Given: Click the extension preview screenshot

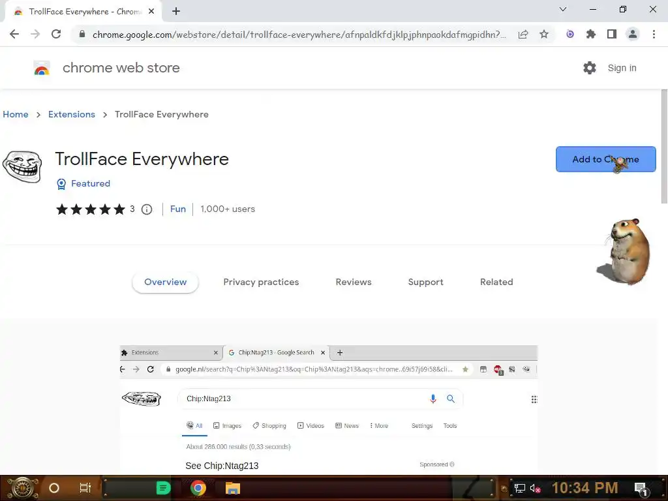Looking at the screenshot, I should click(329, 409).
